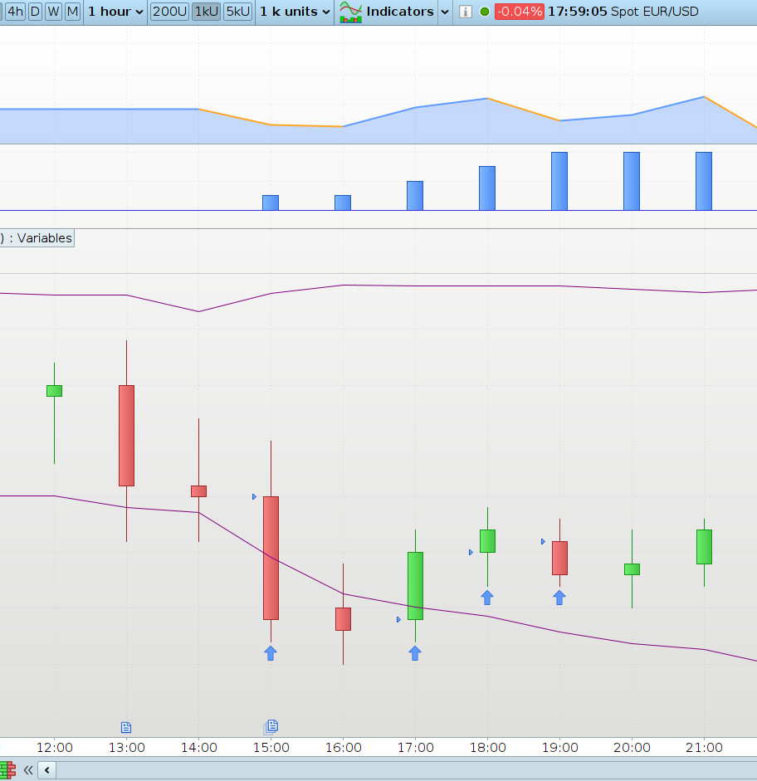Click small blue triangle marker left of 18:00 candle
The height and width of the screenshot is (781, 757).
pyautogui.click(x=471, y=553)
